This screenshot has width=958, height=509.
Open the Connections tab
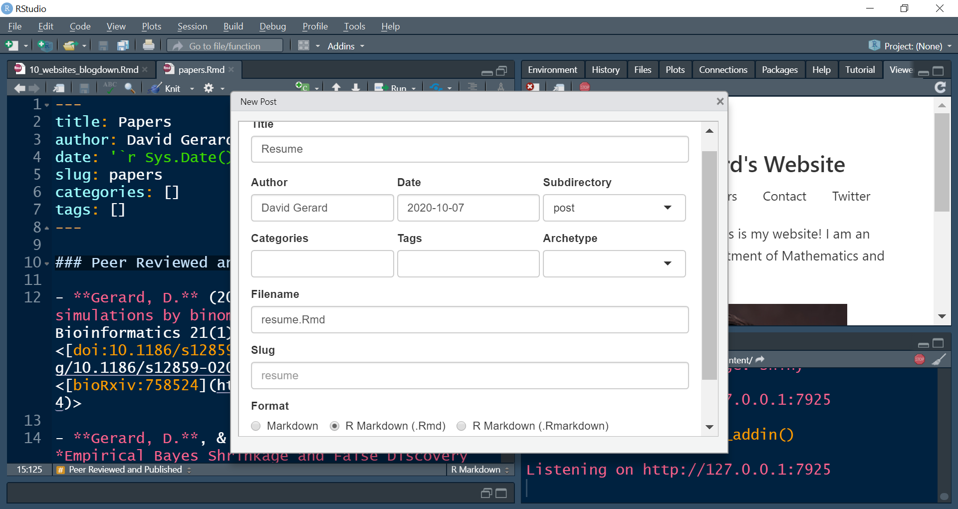click(723, 70)
